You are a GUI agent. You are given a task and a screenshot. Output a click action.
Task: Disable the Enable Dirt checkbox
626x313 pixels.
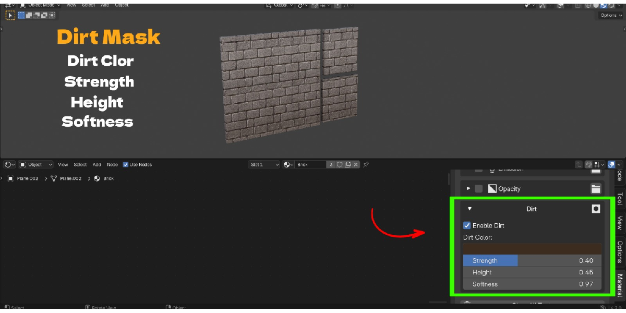click(467, 225)
